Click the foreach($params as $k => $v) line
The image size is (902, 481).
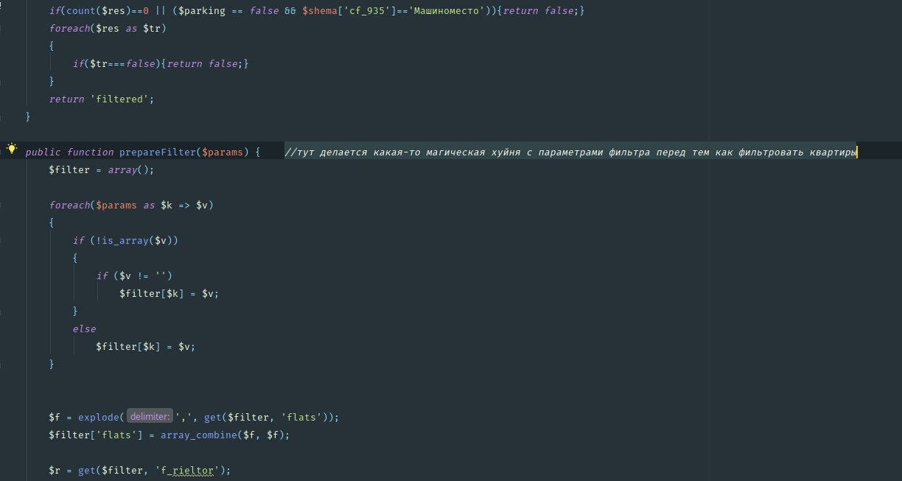pos(132,205)
